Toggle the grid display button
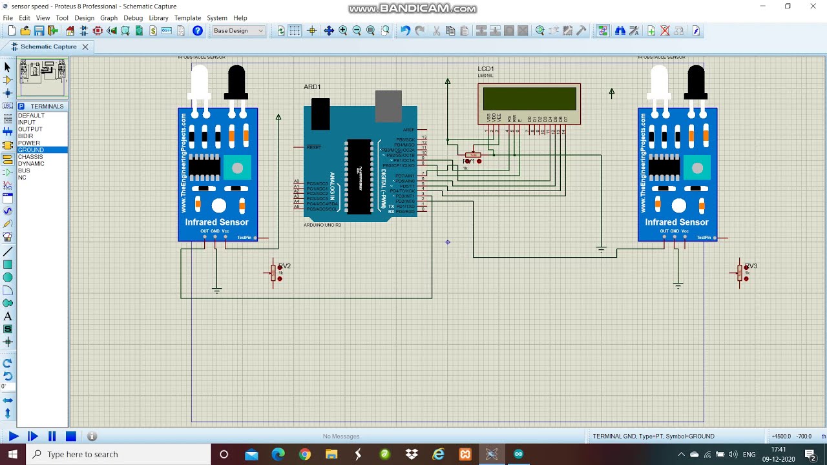The height and width of the screenshot is (465, 827). (295, 31)
